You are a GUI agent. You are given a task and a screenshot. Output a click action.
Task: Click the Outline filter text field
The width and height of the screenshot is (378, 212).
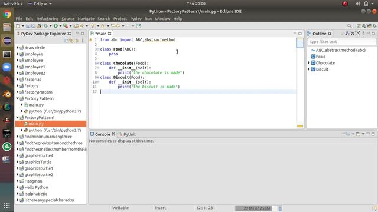click(341, 42)
